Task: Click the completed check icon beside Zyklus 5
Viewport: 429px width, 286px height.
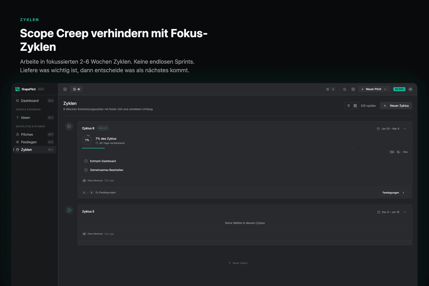Action: pos(69,210)
